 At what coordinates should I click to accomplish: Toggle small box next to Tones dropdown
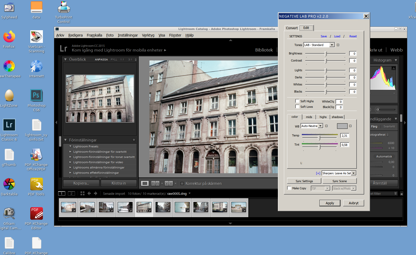click(338, 45)
